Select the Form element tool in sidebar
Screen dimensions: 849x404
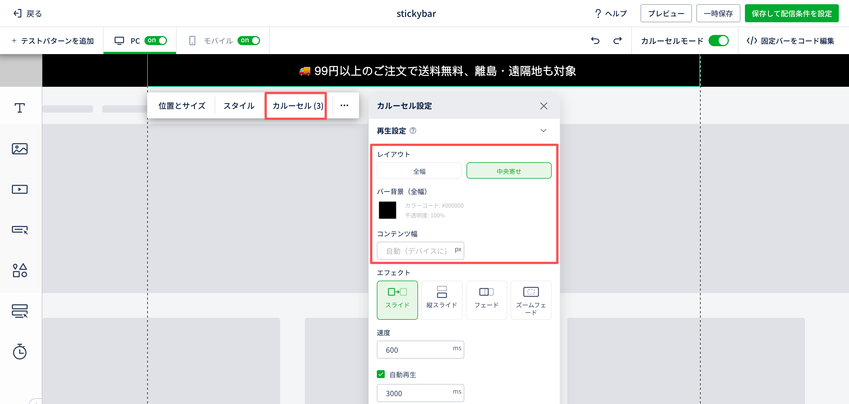point(20,311)
